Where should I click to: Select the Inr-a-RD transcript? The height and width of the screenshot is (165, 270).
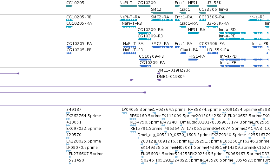coord(244,33)
